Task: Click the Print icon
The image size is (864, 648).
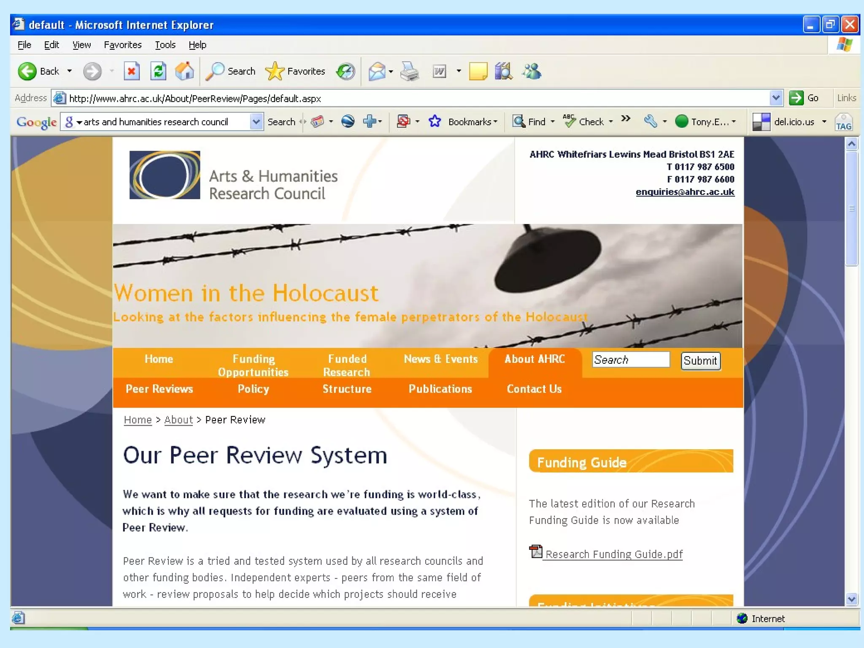Action: (x=409, y=71)
